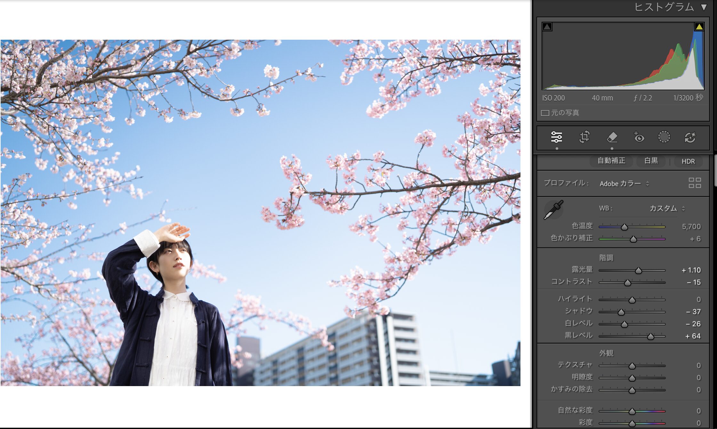Viewport: 717px width, 429px height.
Task: Toggle highlight clipping indicator in histogram
Action: coord(699,27)
